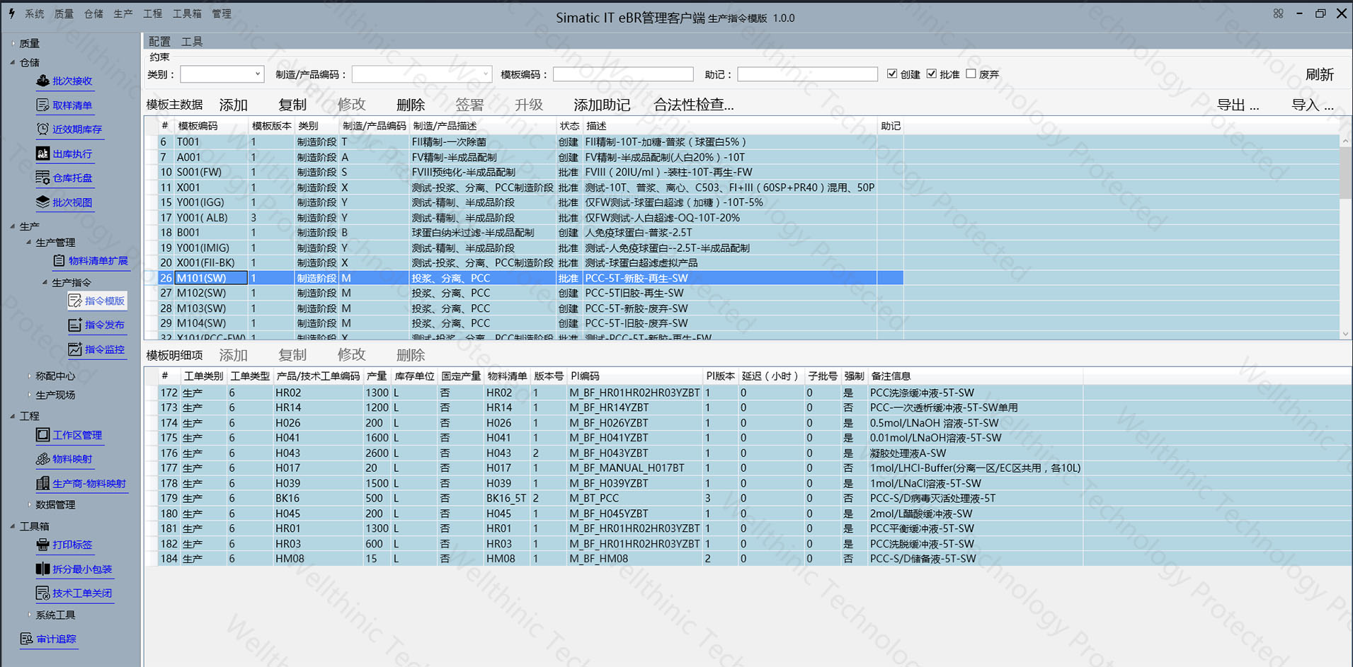Expand the 称配中心 node
1353x667 pixels.
(29, 376)
